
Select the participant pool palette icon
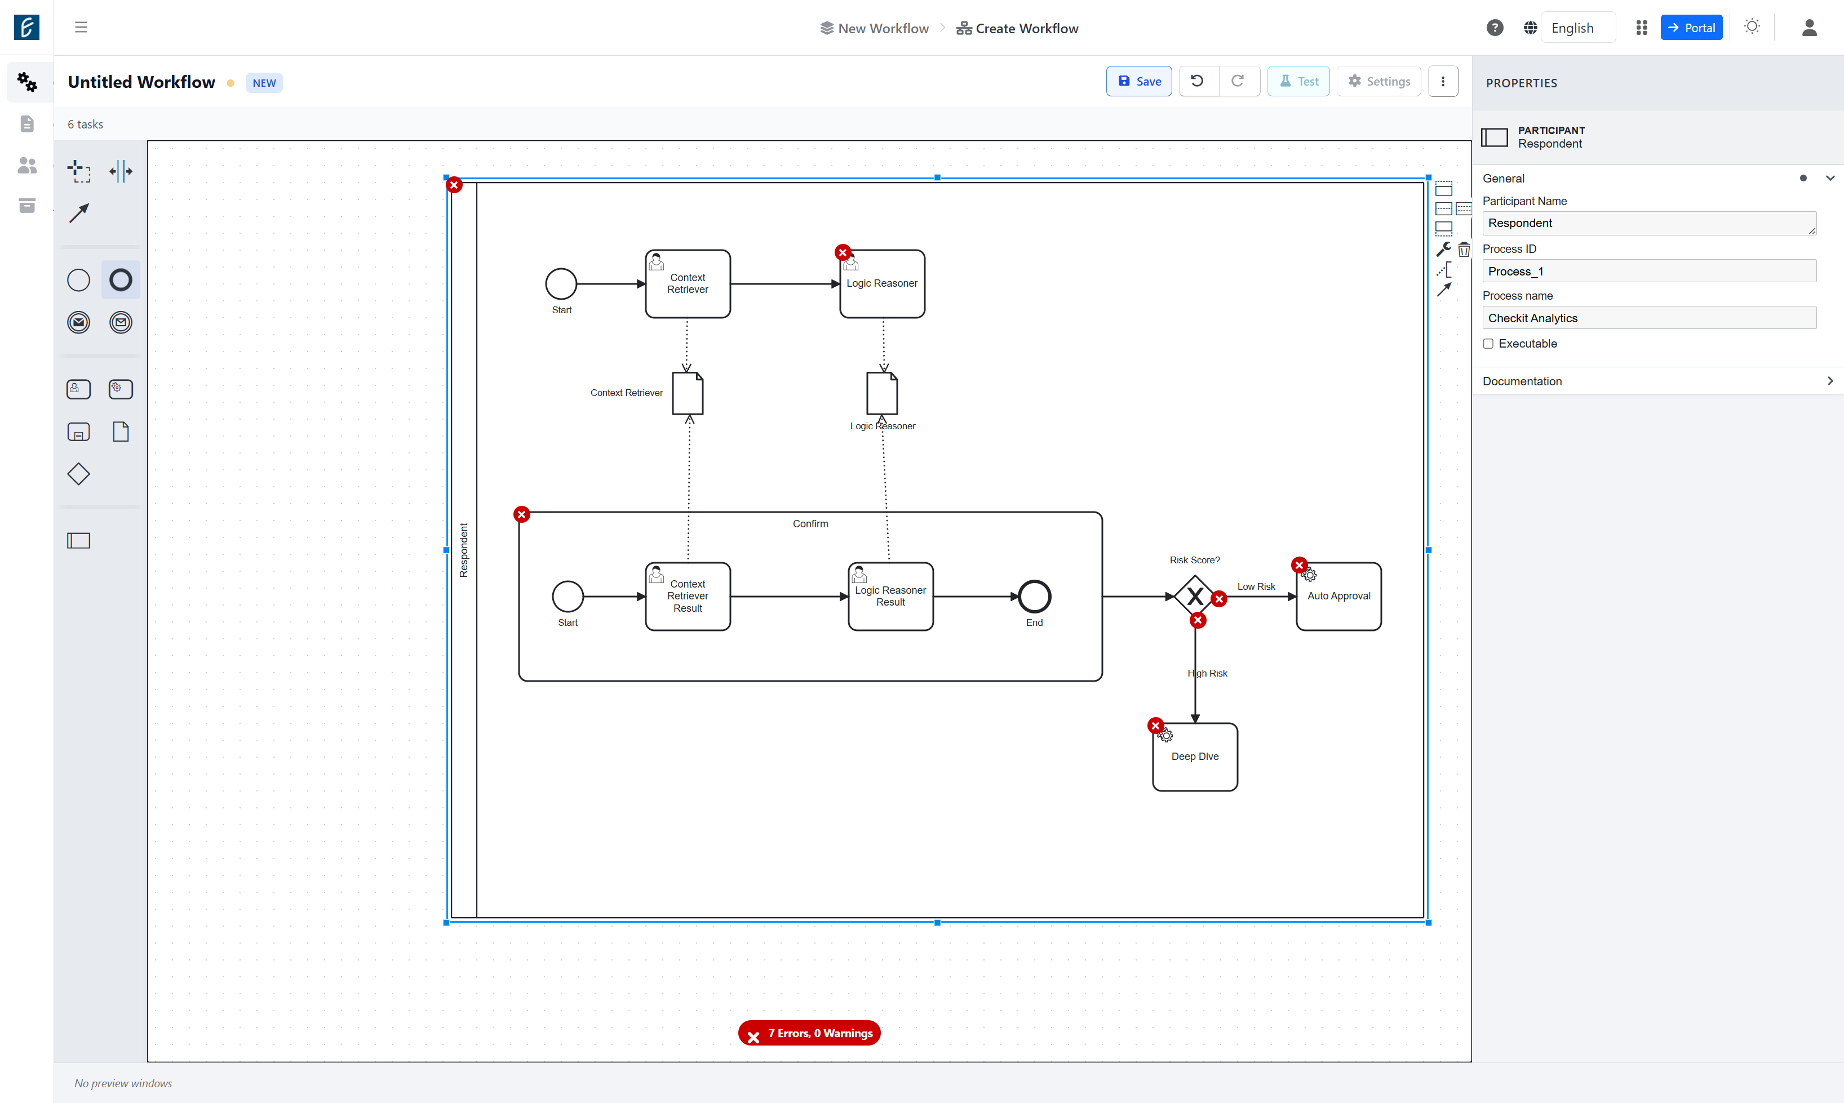point(79,540)
